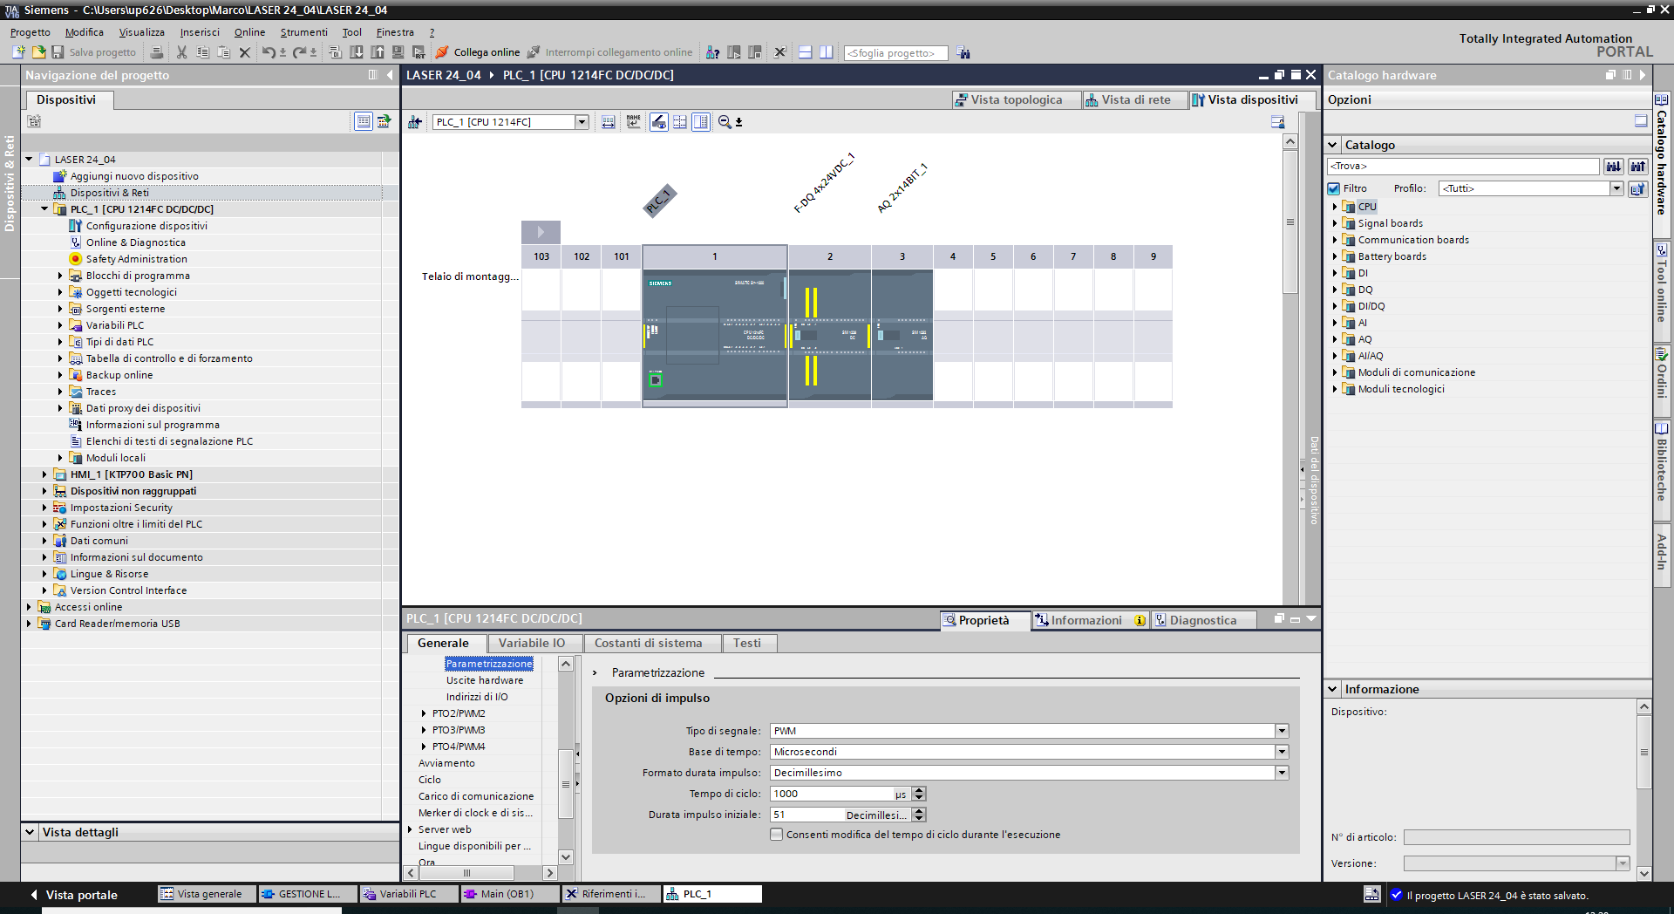Open Strumenti menu

click(x=303, y=32)
